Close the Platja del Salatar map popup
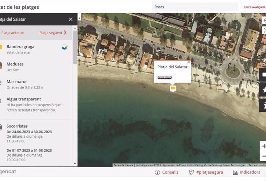266x182 pixels. [189, 62]
